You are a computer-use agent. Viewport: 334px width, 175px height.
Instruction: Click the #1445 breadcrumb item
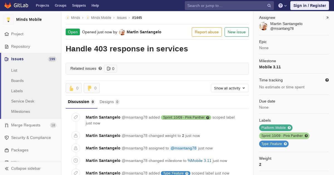coord(137,17)
